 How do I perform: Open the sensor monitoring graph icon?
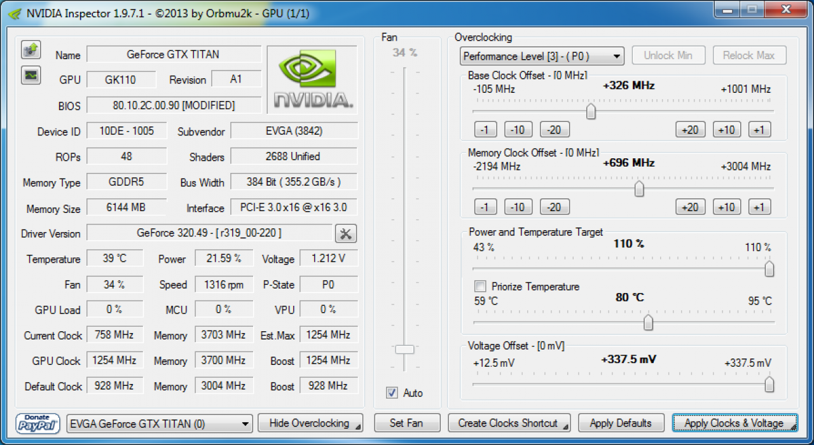point(31,76)
